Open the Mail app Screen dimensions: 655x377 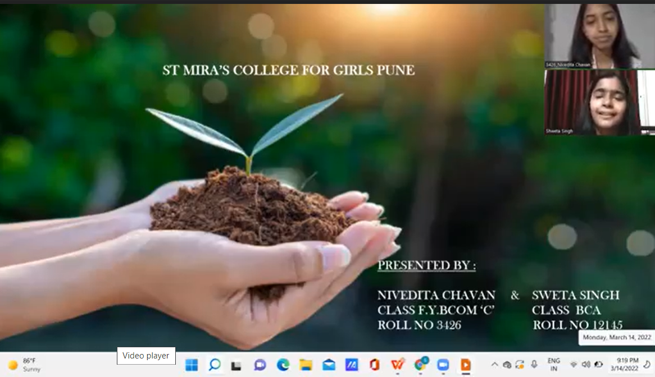(x=327, y=365)
